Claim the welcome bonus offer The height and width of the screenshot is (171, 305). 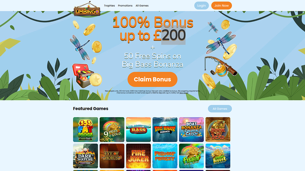coord(152,79)
